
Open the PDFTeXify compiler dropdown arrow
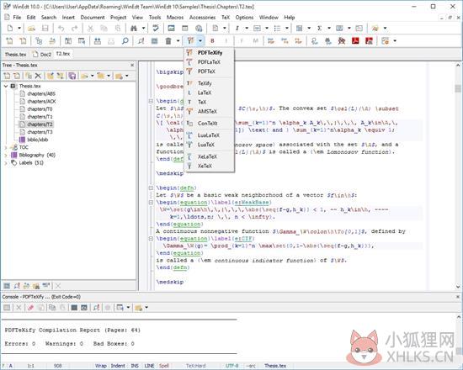coord(200,40)
